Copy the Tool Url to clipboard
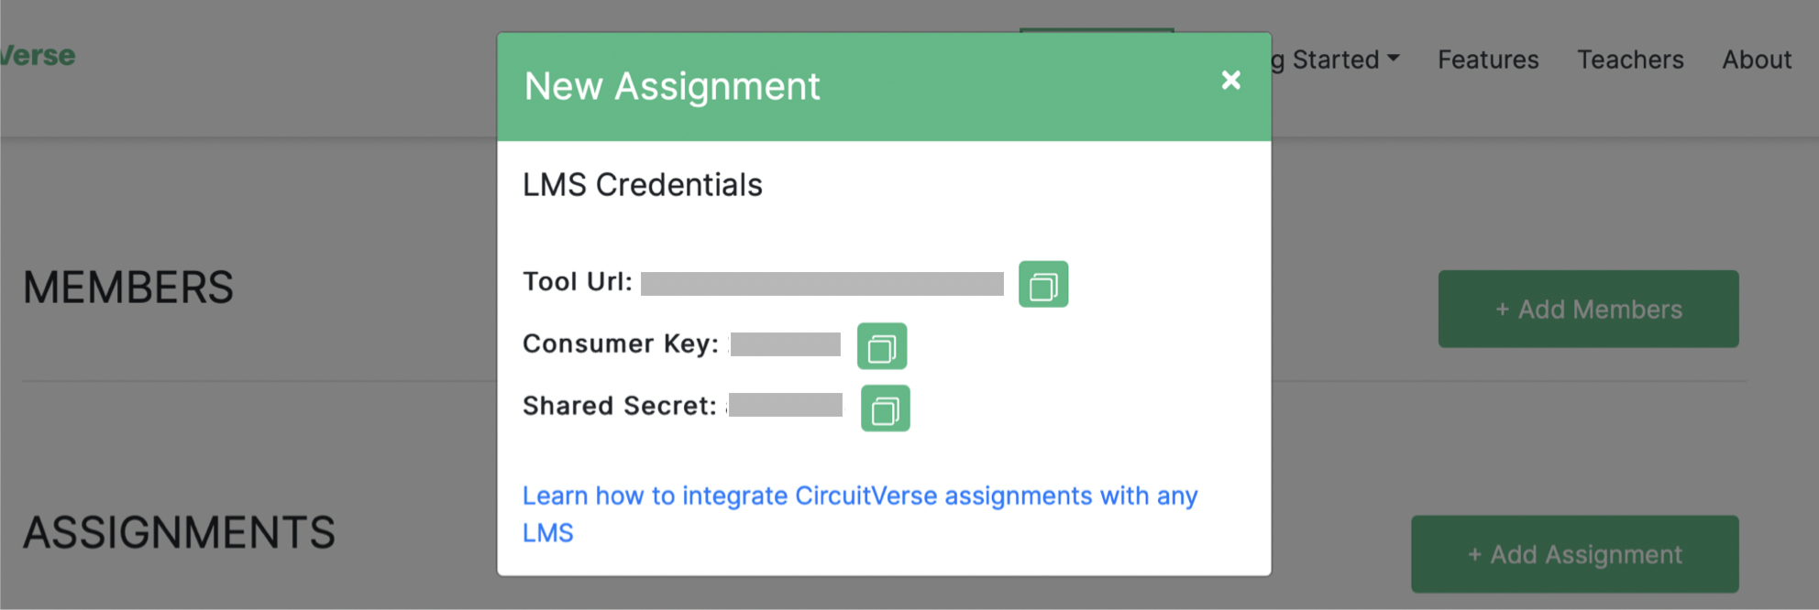Screen dimensions: 1819x610 tap(1043, 285)
